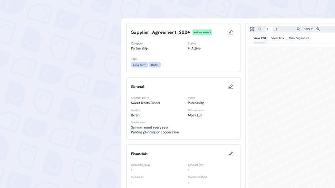The width and height of the screenshot is (335, 188).
Task: Switch to the View Signature tab
Action: (299, 38)
